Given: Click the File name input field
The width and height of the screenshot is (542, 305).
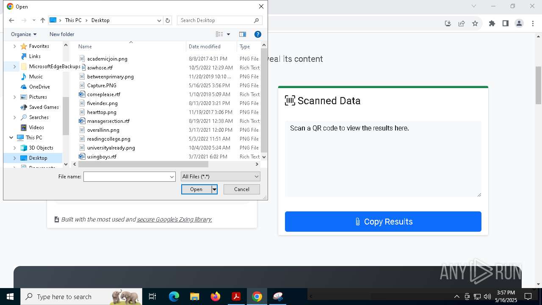Looking at the screenshot, I should click(126, 177).
